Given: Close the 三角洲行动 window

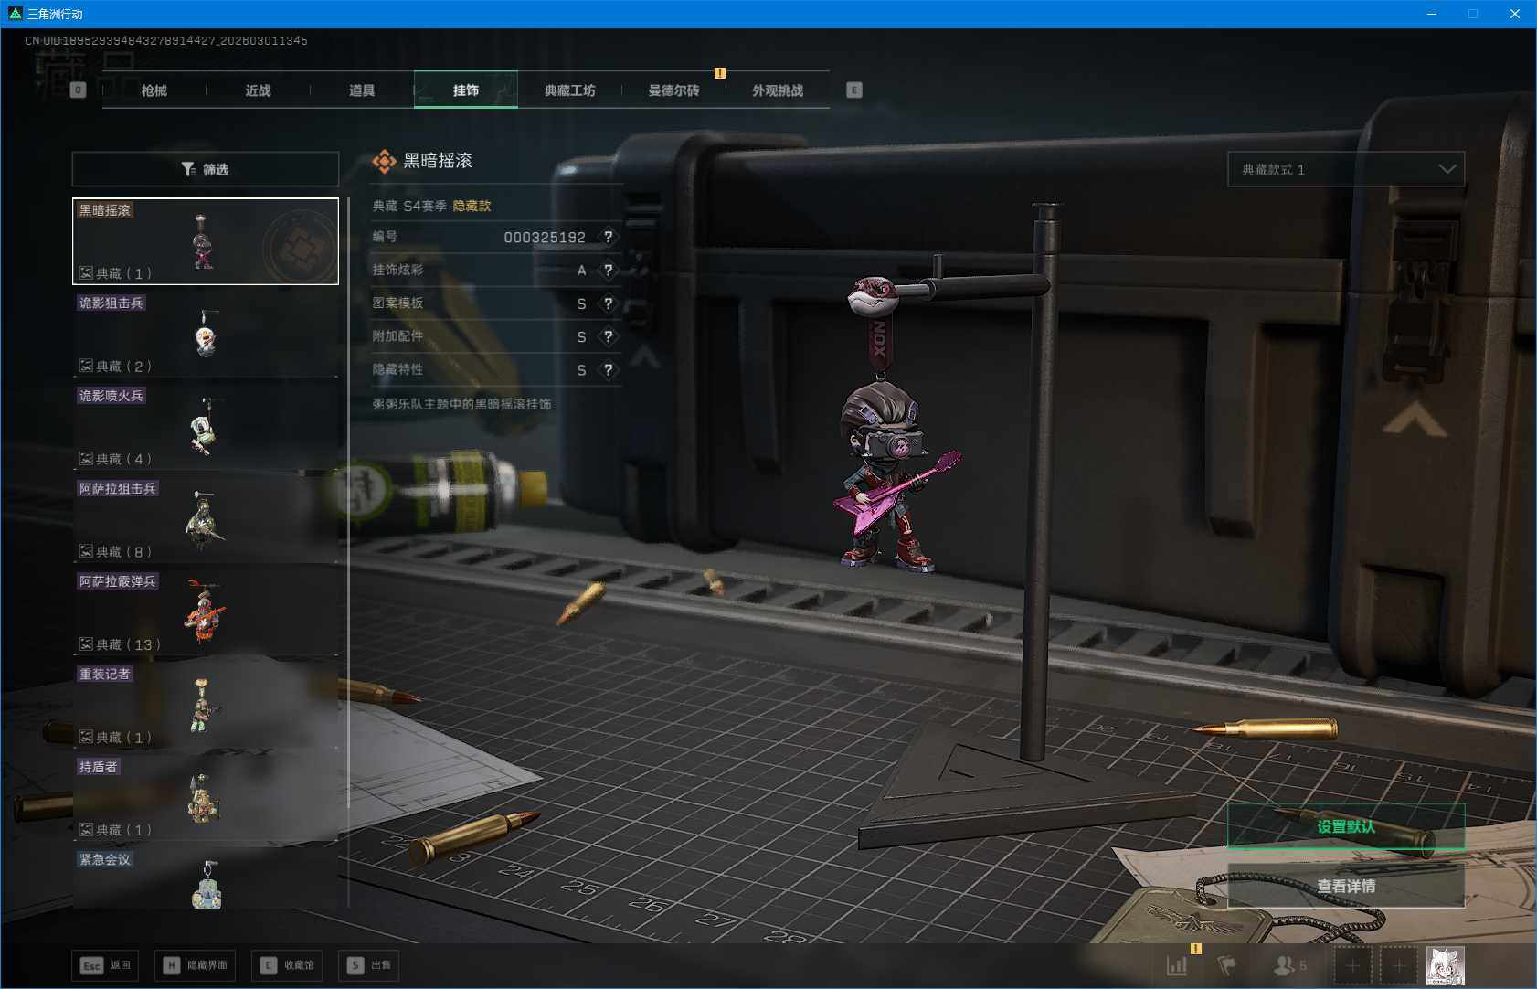Looking at the screenshot, I should 1515,14.
